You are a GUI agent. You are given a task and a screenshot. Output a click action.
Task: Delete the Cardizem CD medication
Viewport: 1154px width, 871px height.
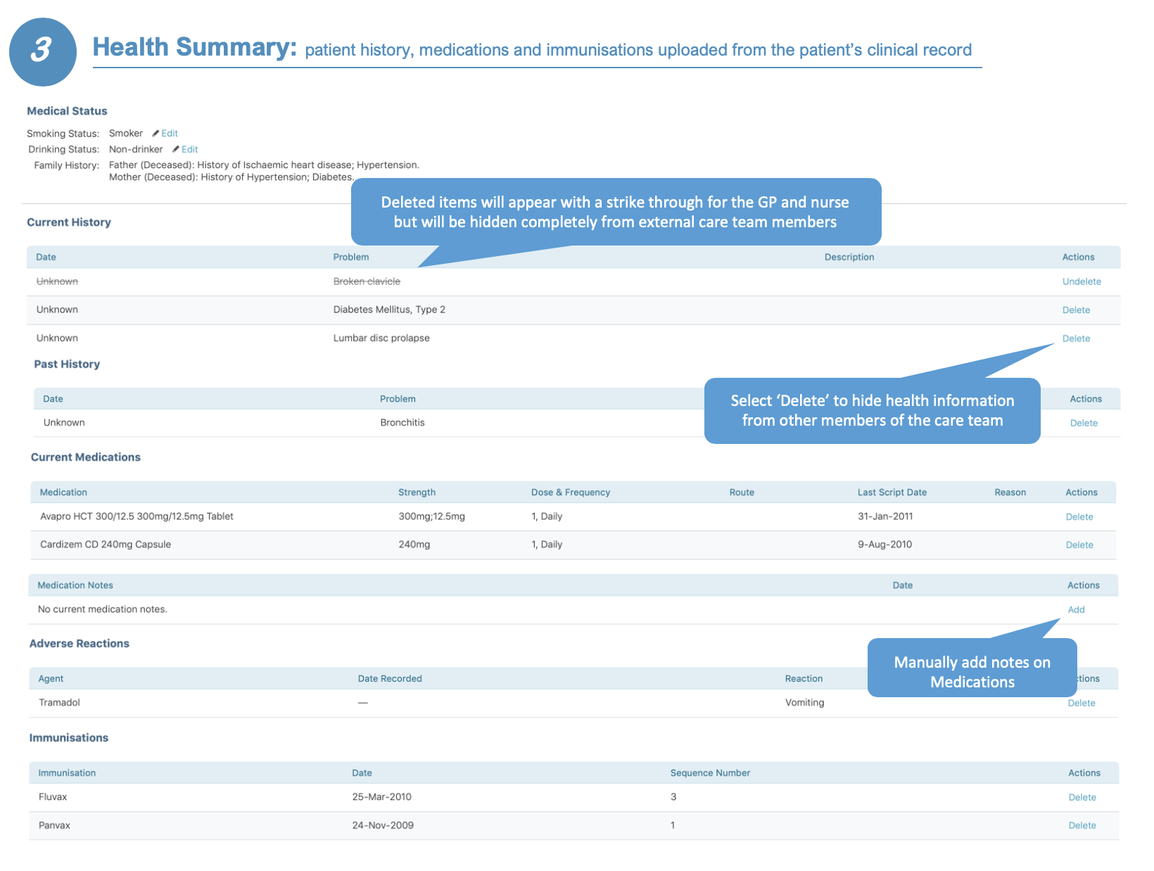coord(1079,545)
